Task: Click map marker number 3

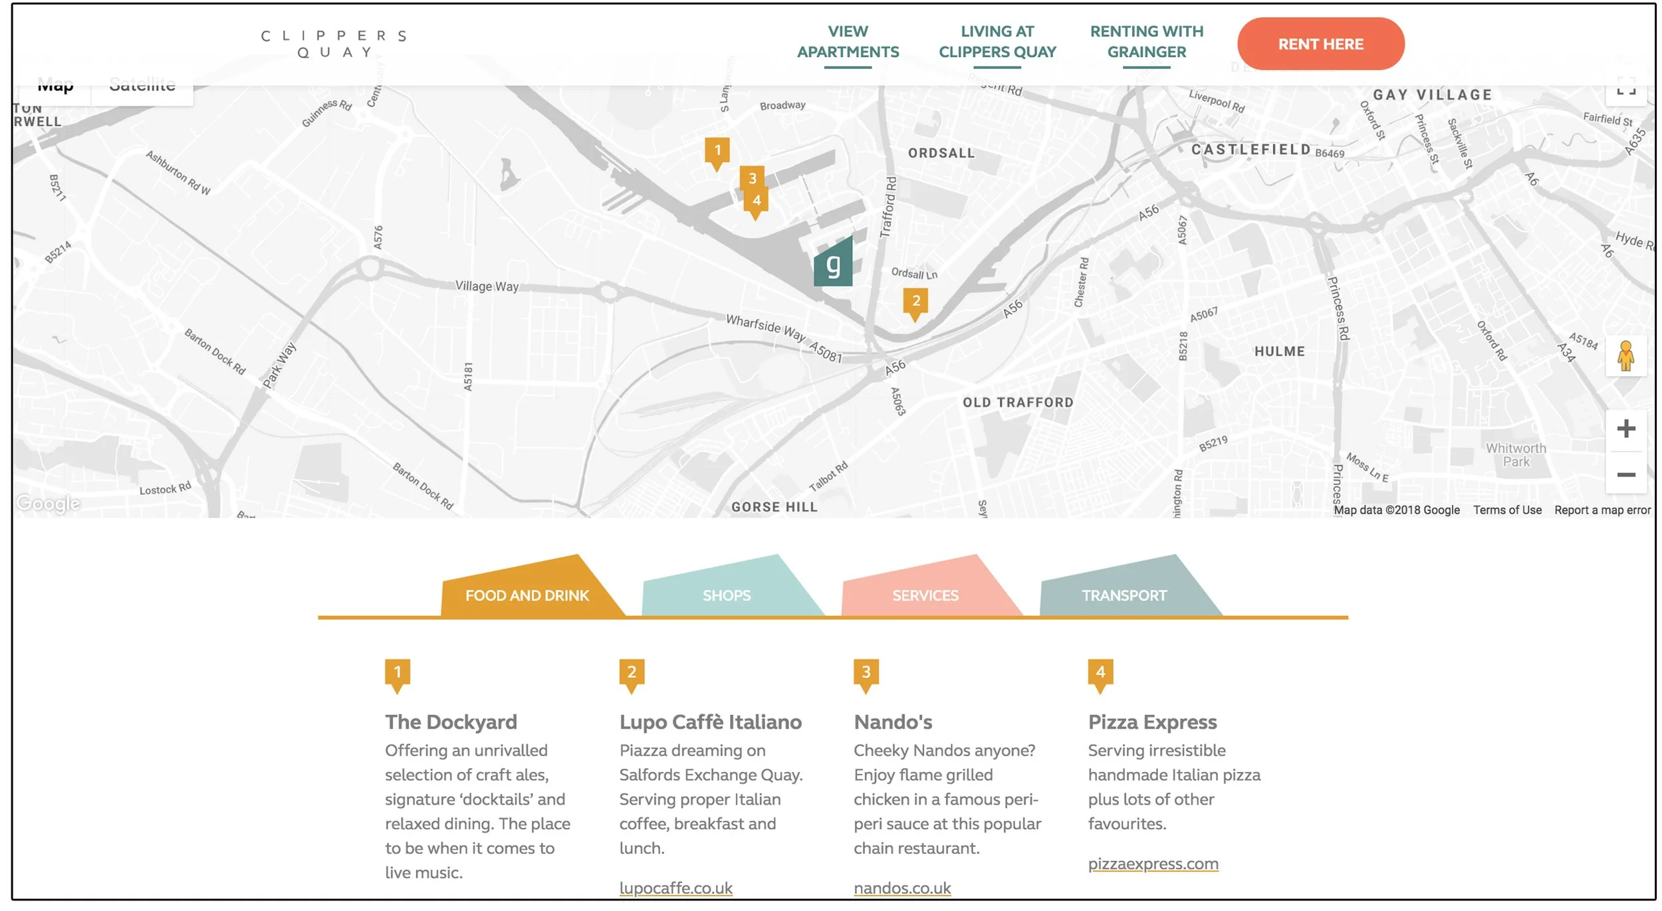Action: pyautogui.click(x=752, y=177)
